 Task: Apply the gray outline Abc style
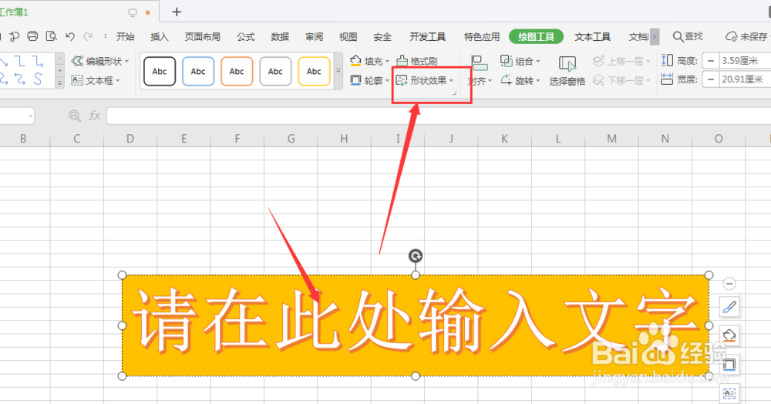point(275,71)
